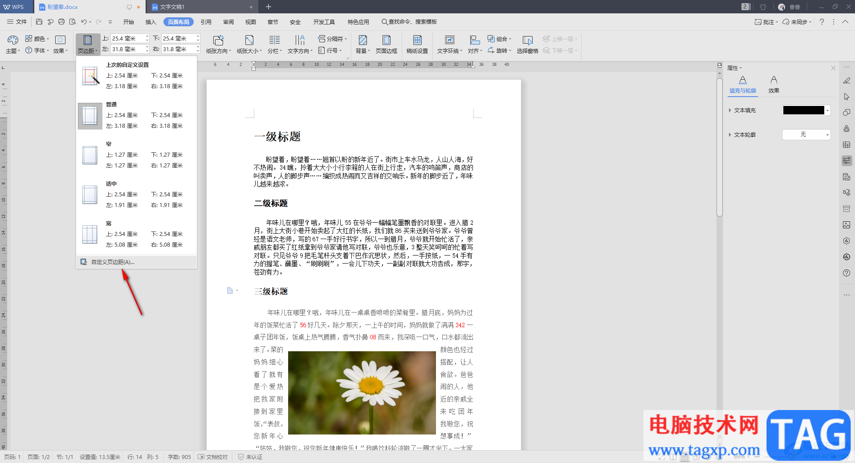This screenshot has width=855, height=463.
Task: Switch to the 插入 tab
Action: click(x=151, y=22)
